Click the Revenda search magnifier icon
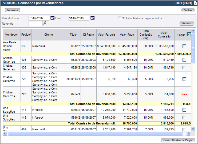Viewport: 198px width, 144px height. [x=45, y=23]
